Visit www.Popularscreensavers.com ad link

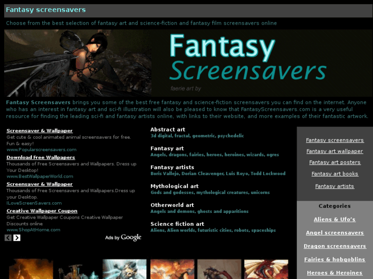(42, 149)
